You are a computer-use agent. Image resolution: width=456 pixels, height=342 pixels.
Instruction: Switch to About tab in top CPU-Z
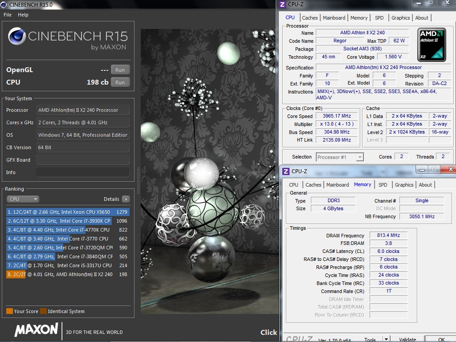point(422,18)
